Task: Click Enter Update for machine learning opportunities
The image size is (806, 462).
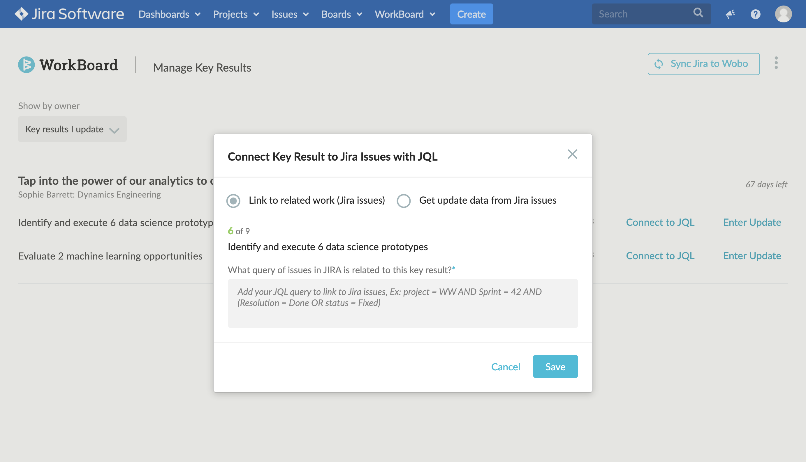Action: click(752, 255)
